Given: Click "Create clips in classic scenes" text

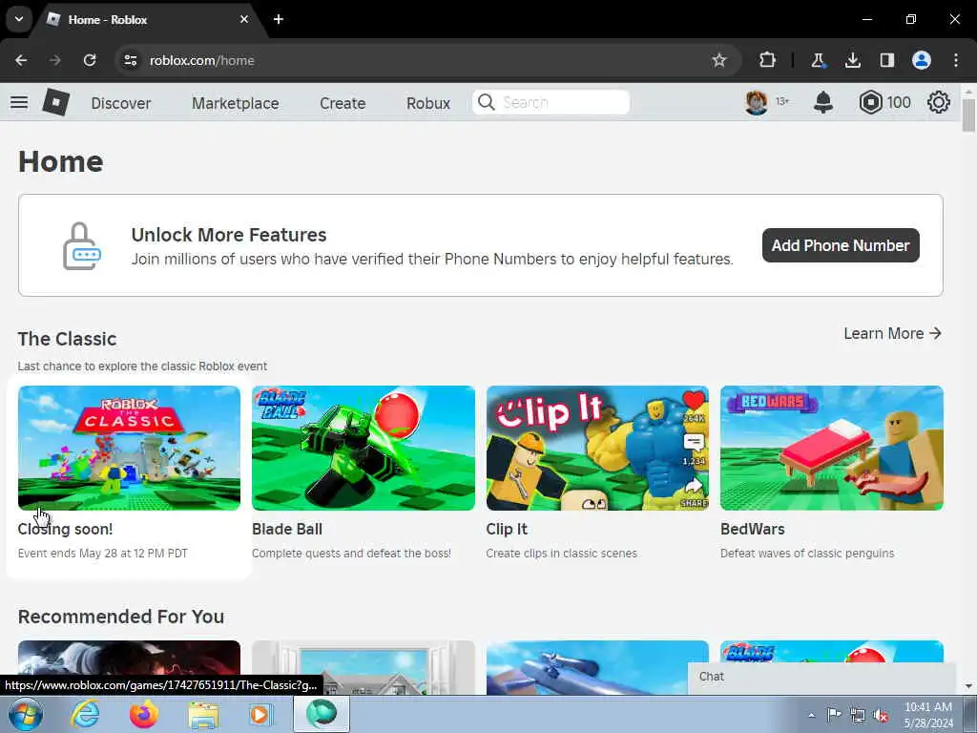Looking at the screenshot, I should 561,554.
